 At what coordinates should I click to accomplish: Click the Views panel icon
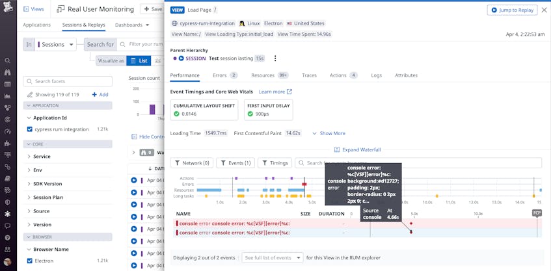pos(25,9)
